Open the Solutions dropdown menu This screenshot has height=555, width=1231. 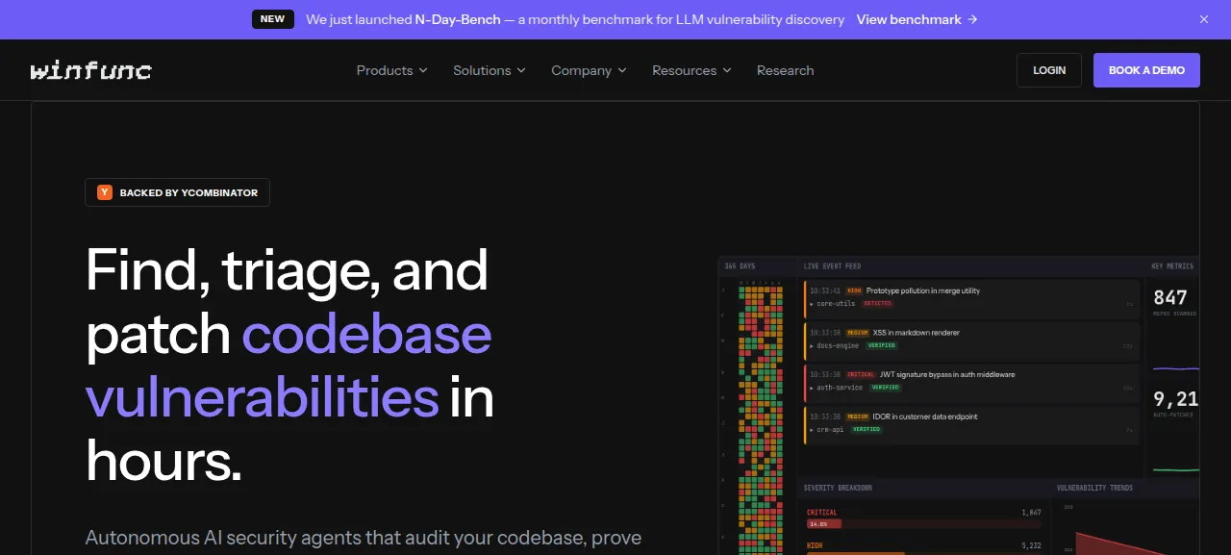(490, 70)
